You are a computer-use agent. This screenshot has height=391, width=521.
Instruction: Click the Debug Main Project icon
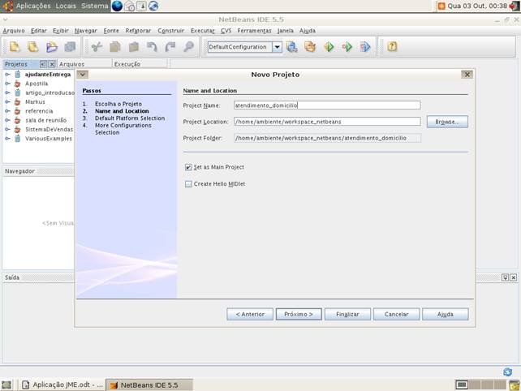[x=347, y=47]
